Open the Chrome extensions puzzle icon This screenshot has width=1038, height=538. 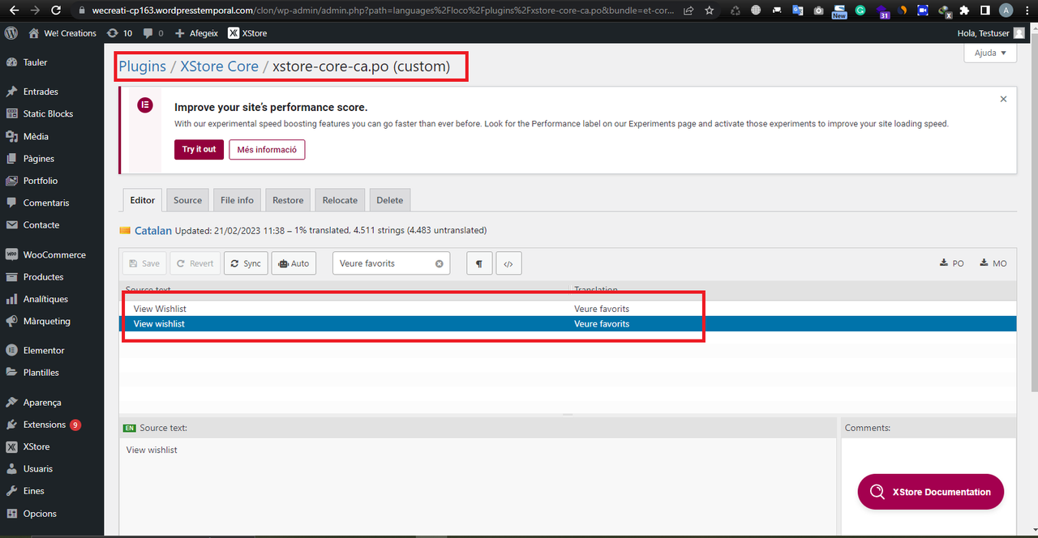(964, 11)
